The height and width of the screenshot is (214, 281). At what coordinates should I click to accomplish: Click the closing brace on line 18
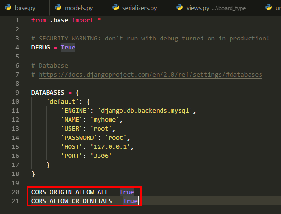click(33, 174)
